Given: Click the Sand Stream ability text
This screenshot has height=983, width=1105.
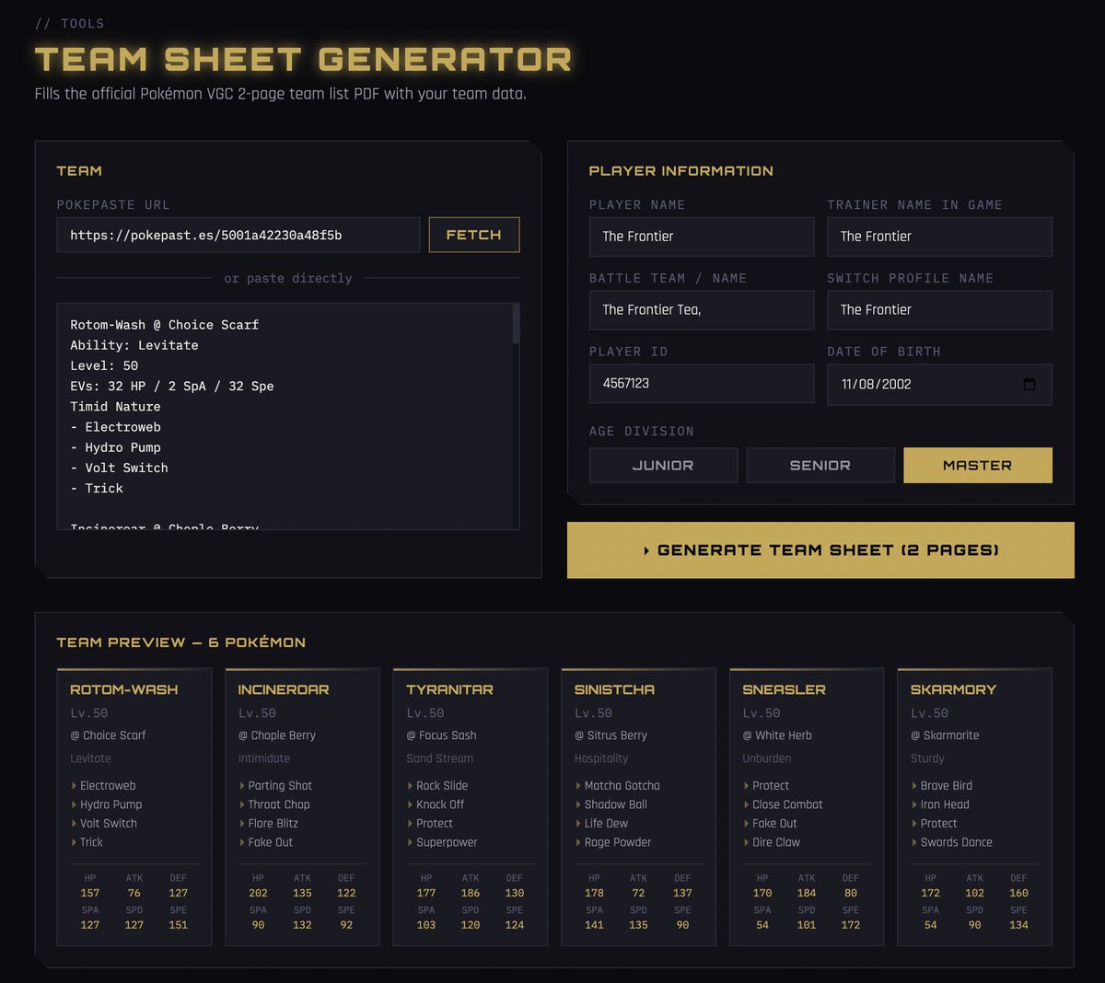Looking at the screenshot, I should click(440, 758).
